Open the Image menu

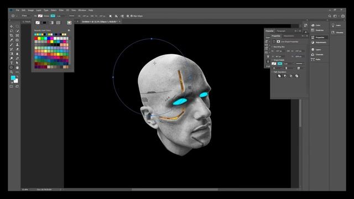31,11
